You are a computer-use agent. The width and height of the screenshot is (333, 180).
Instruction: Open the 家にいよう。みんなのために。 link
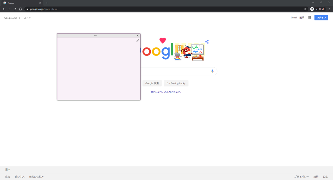pos(166,92)
